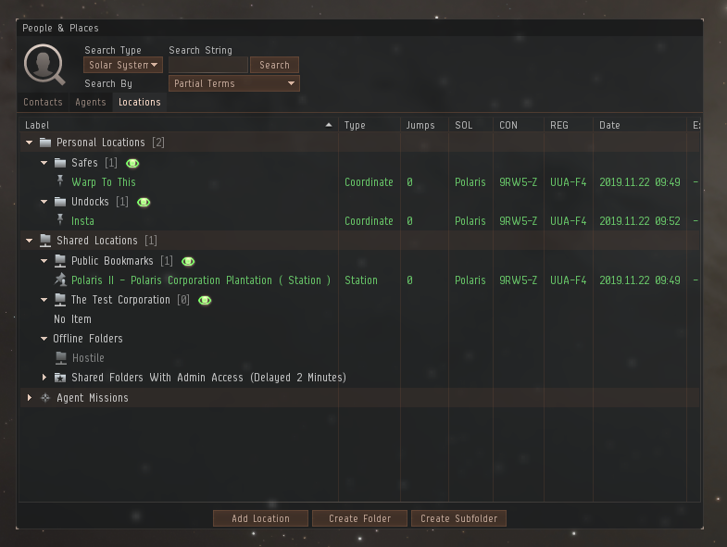Open the Partial Terms search-by dropdown
727x547 pixels.
234,83
